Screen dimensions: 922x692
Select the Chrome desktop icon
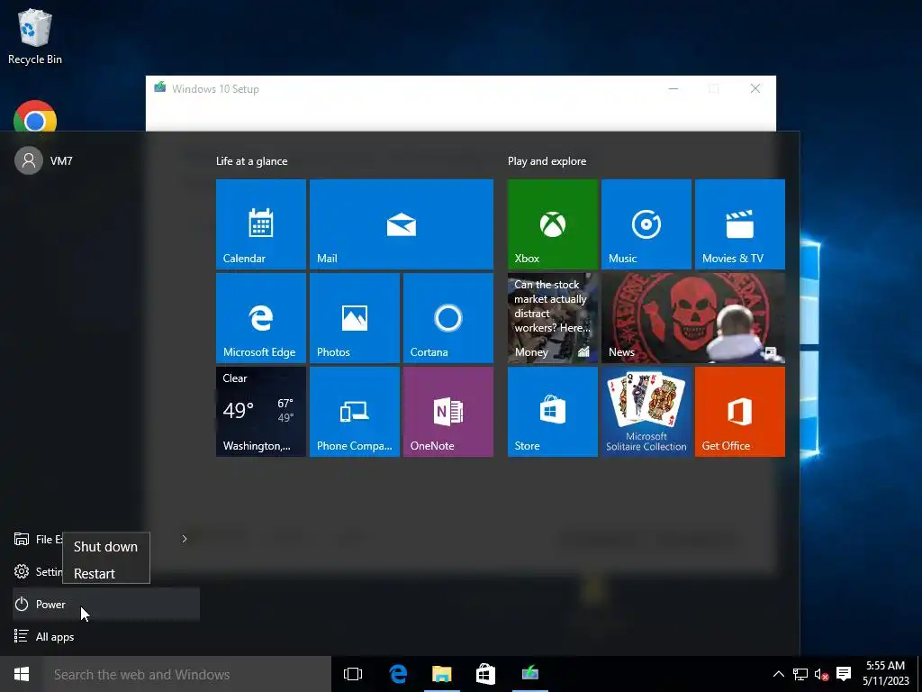(35, 116)
